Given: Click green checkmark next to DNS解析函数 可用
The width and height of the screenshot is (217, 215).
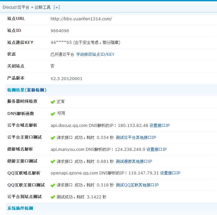Looking at the screenshot, I should tap(53, 114).
